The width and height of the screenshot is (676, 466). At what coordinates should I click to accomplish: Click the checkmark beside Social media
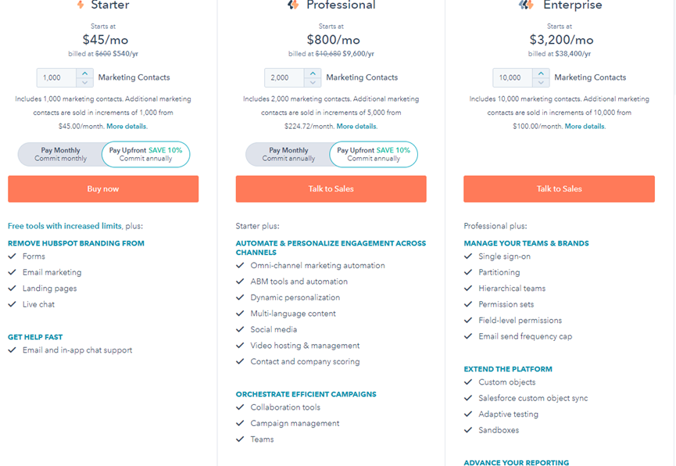pos(241,329)
